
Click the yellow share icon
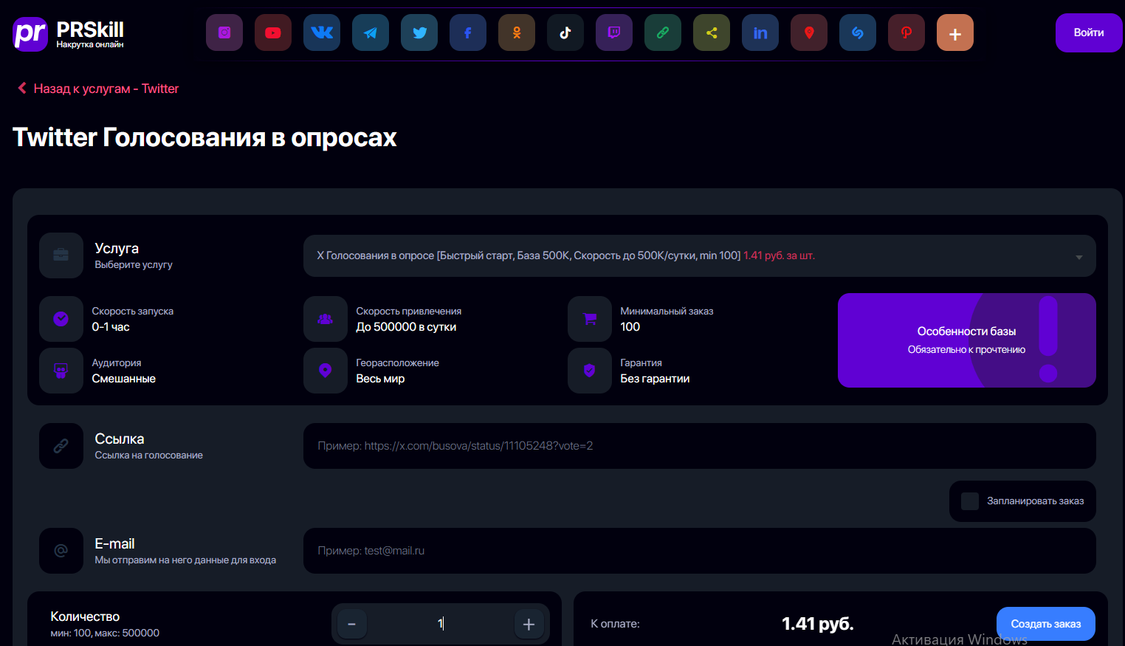[712, 32]
